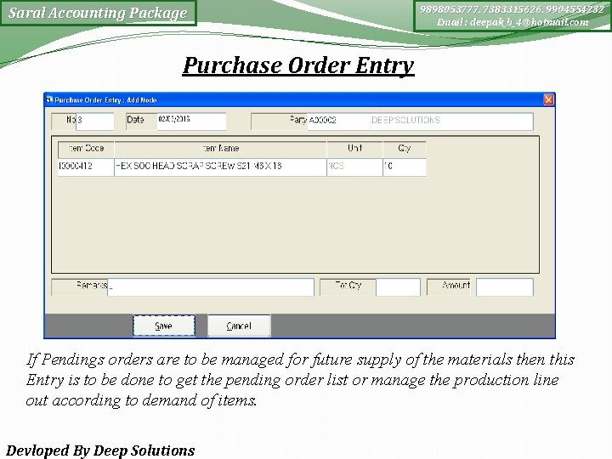Image resolution: width=612 pixels, height=459 pixels.
Task: Click the quantity cell showing 10
Action: [x=405, y=167]
